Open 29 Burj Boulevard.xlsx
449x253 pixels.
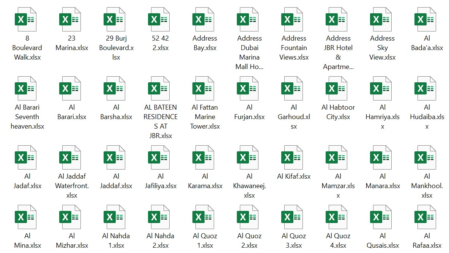(115, 18)
